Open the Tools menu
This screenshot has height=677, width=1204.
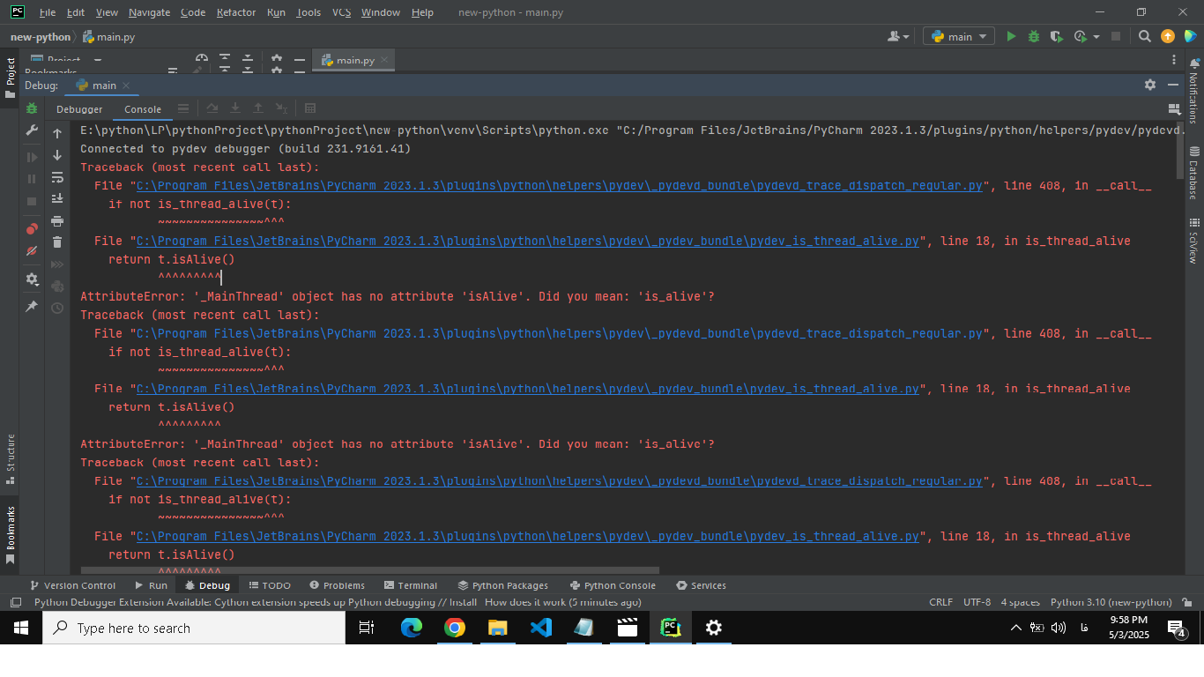[308, 12]
